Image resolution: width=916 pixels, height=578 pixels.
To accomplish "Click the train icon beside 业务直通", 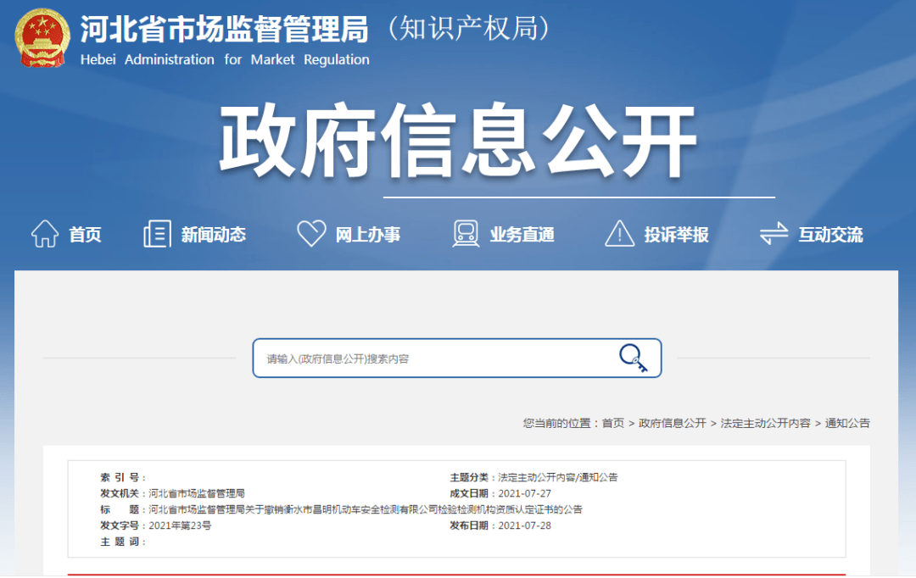I will [466, 234].
